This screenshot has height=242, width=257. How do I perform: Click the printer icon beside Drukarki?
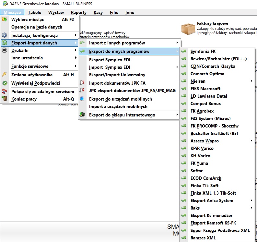[x=4, y=50]
